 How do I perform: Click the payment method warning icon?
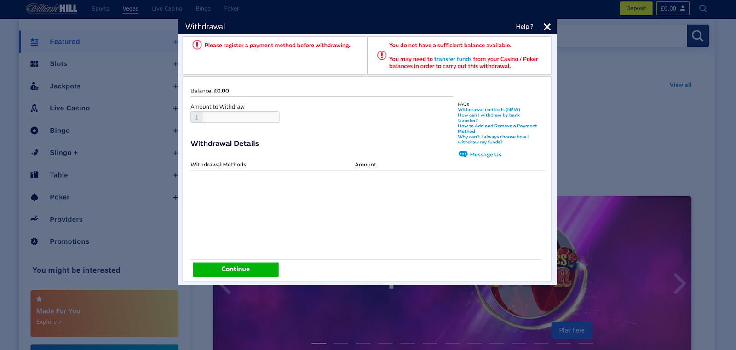(x=197, y=45)
